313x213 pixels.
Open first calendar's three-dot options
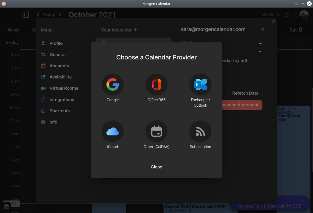click(260, 44)
